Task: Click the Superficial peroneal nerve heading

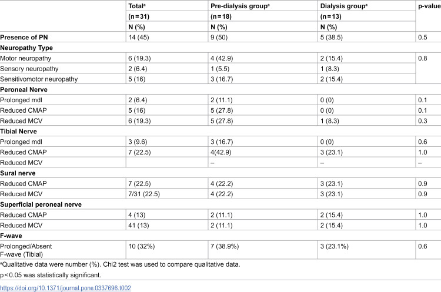Action: pos(41,204)
